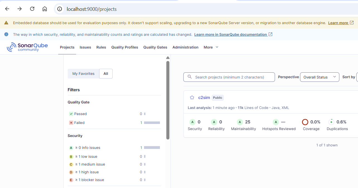Navigate to the Issues page
Screen dimensions: 358x188
pos(85,47)
